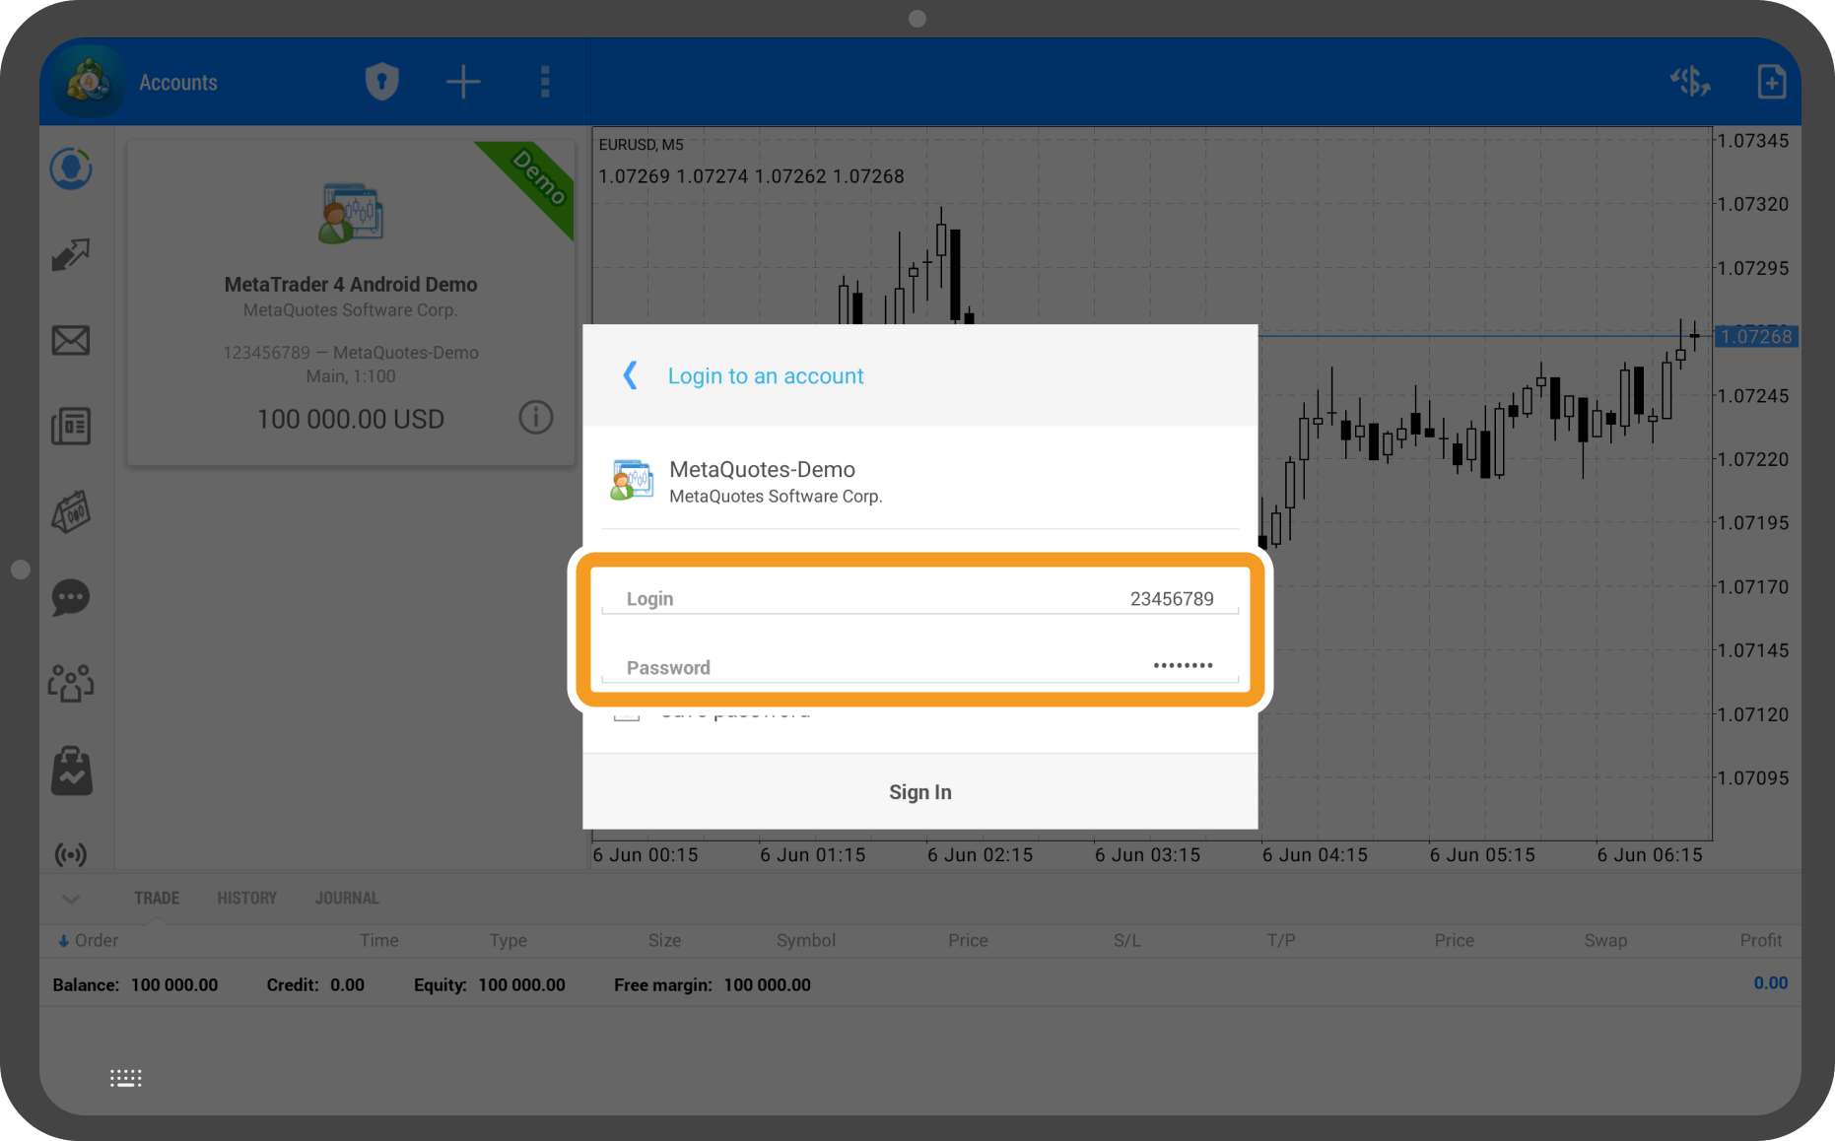Click the Sign In button
The height and width of the screenshot is (1141, 1835).
point(920,792)
